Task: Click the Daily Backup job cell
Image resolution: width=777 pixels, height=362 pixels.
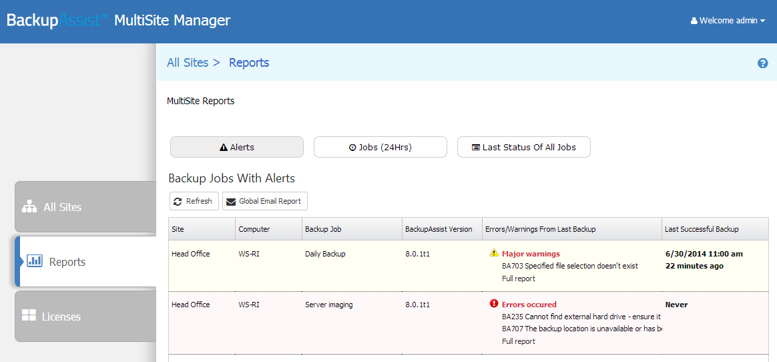Action: tap(325, 254)
